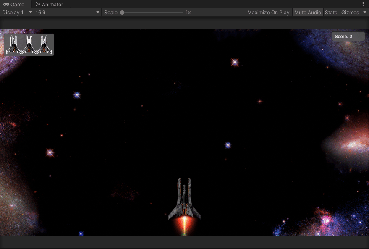Select the middle ship life icon
This screenshot has height=249, width=369.
click(29, 44)
